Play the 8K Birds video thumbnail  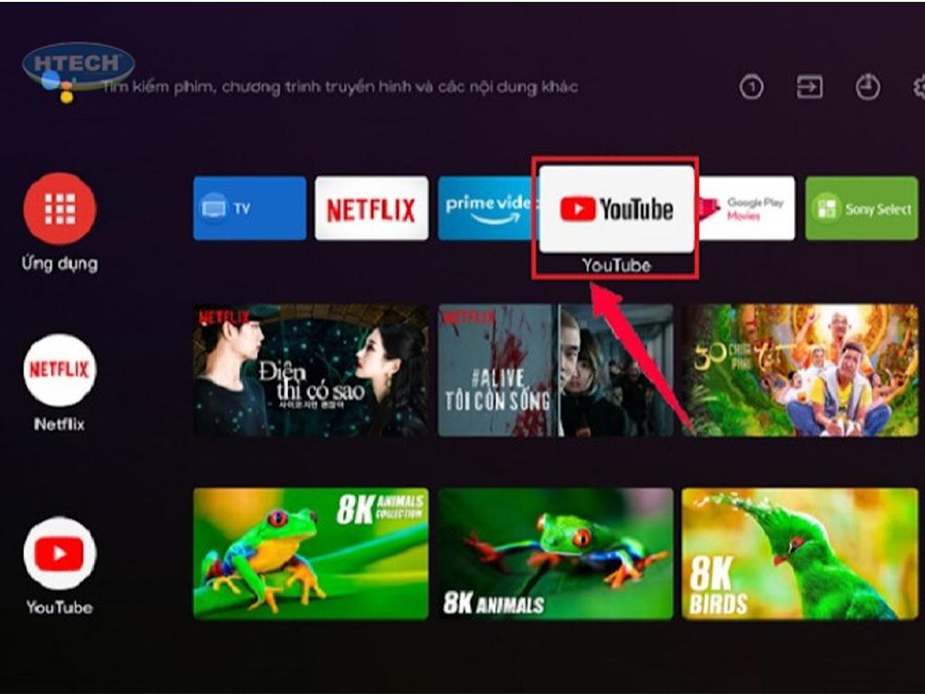pyautogui.click(x=799, y=553)
